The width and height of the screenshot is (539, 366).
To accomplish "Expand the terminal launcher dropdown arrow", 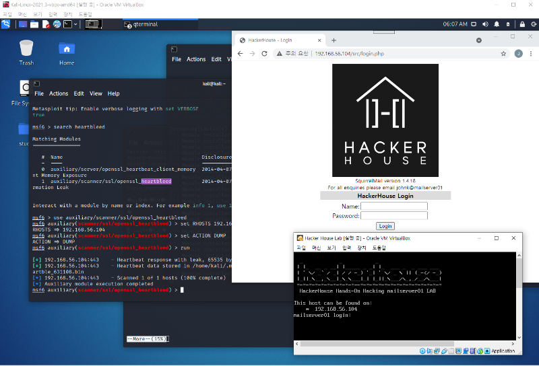I will pos(75,24).
